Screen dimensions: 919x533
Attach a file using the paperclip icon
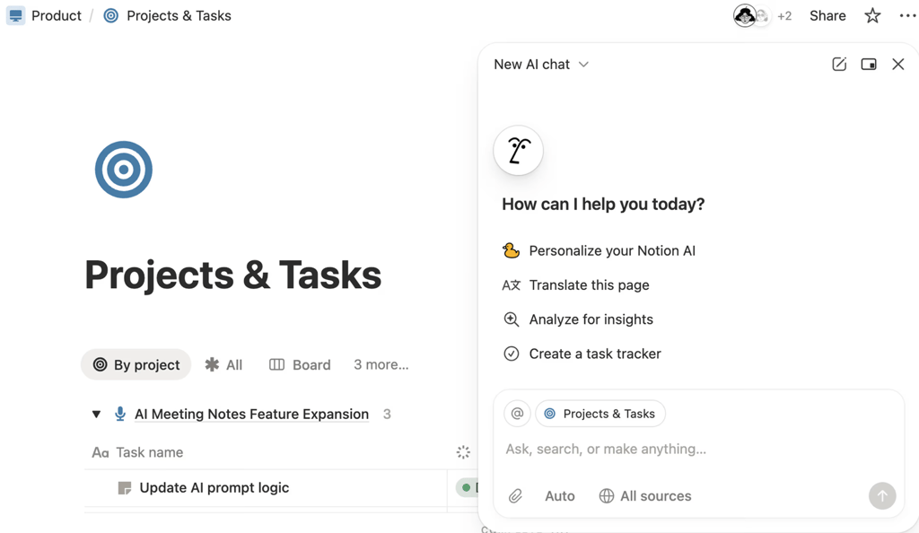pos(515,495)
